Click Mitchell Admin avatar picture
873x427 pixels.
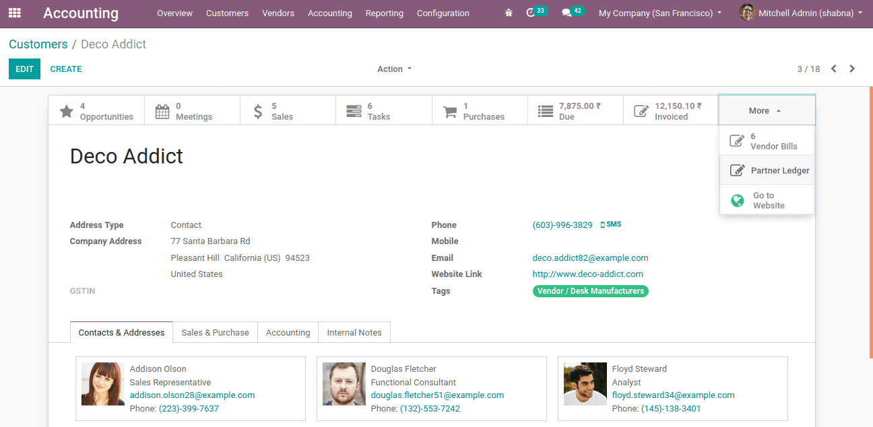tap(746, 13)
